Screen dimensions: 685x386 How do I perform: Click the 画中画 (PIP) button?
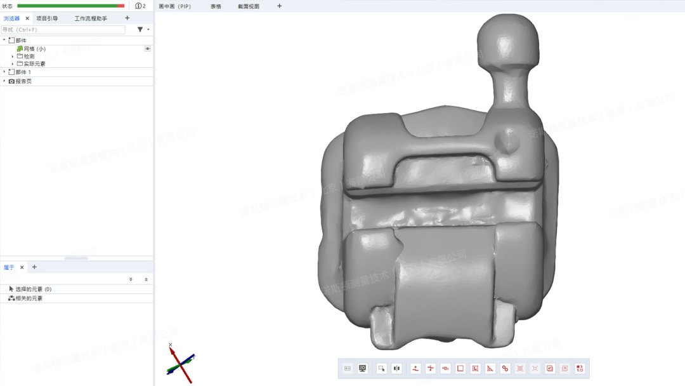click(x=174, y=6)
